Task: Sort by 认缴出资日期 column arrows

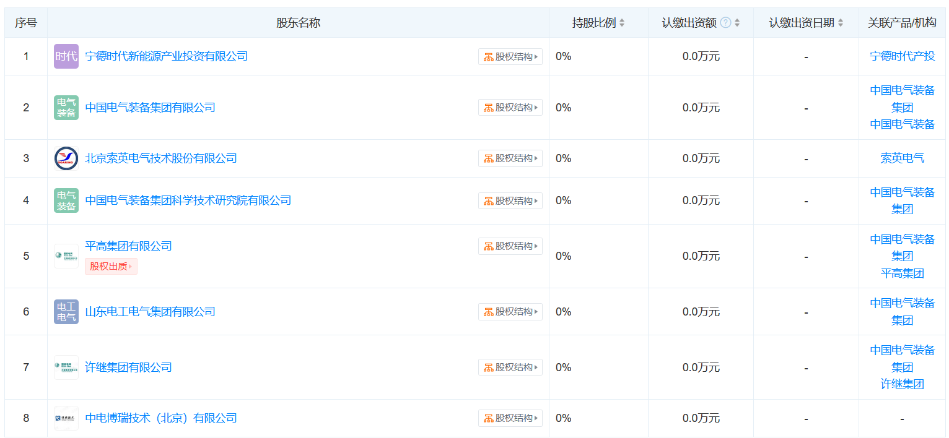Action: 841,23
